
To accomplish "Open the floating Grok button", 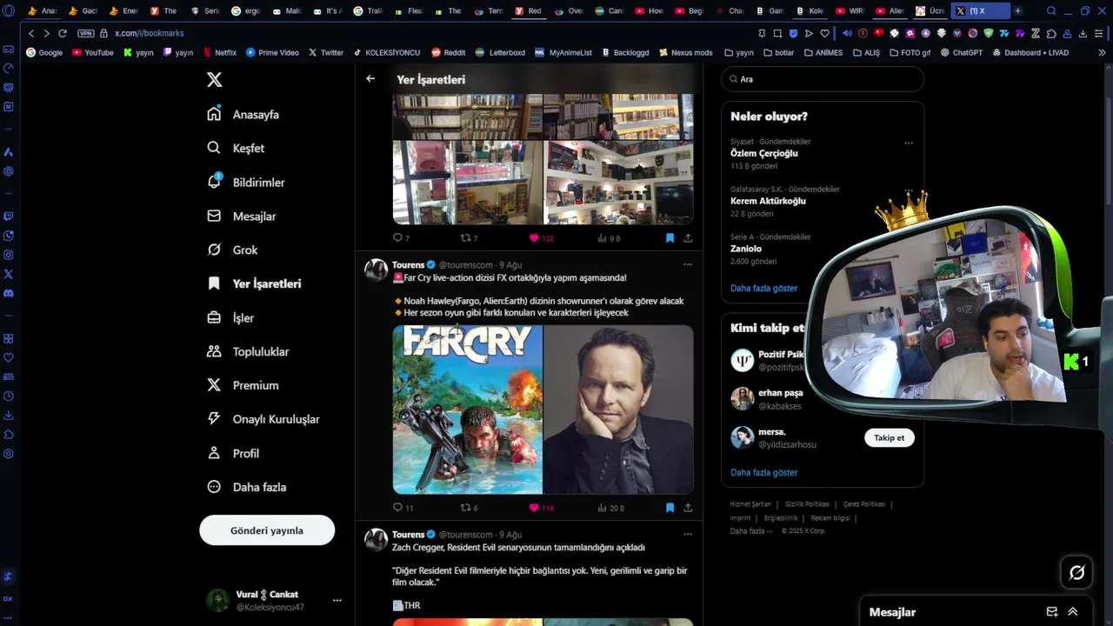I will [x=1076, y=572].
